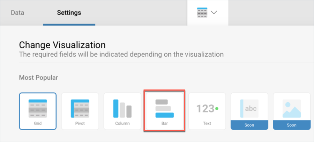Click Soon banner under abc tile
Screen dimensions: 314x142
[x=249, y=125]
